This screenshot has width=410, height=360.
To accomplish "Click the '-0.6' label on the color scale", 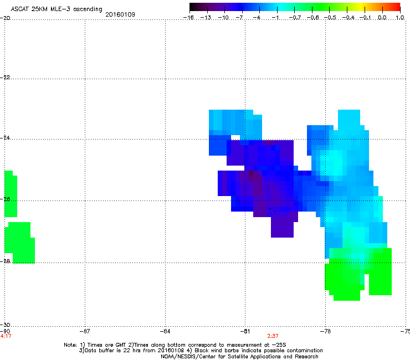I will [x=312, y=18].
